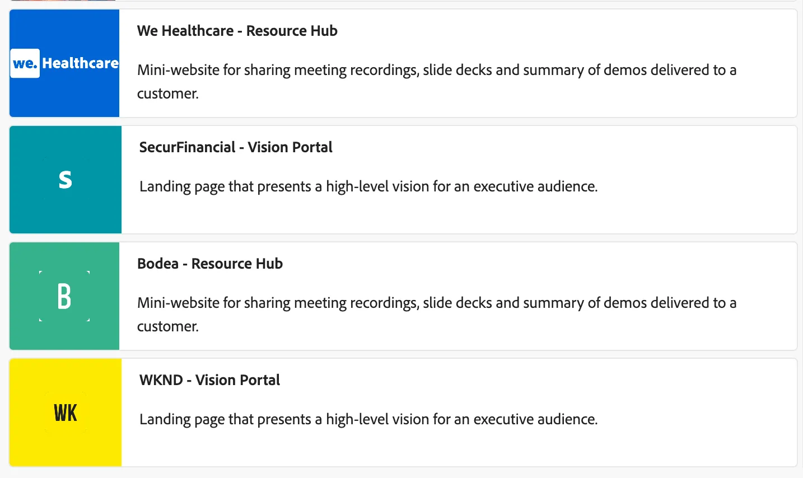Open 'SecurFinancial - Vision Portal' title

pos(236,147)
